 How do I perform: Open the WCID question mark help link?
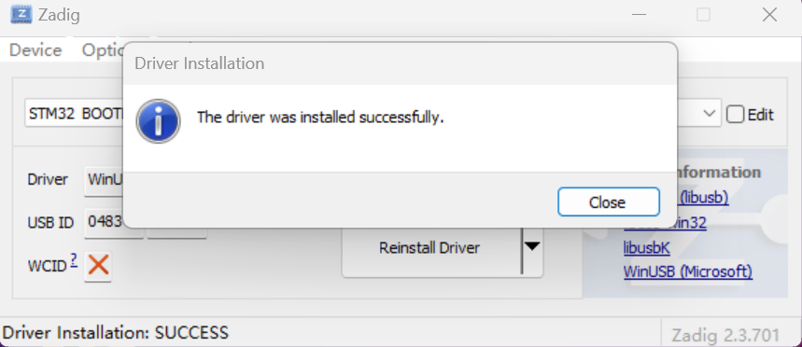74,262
